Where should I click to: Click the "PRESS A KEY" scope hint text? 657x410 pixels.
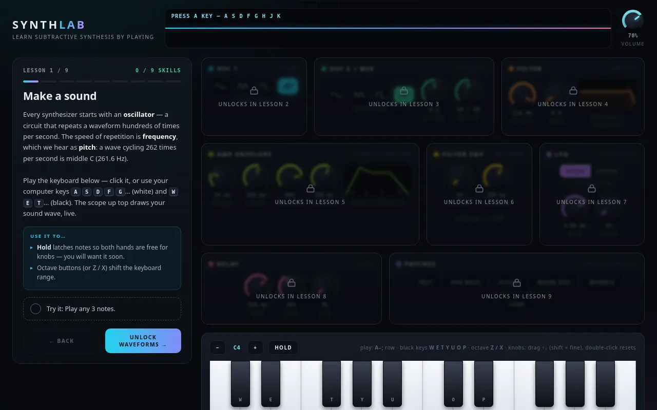click(x=226, y=16)
